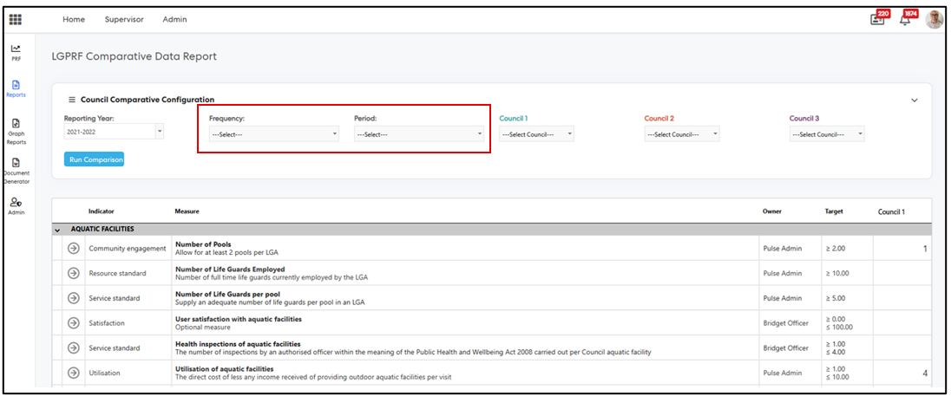Open the Reporting Year dropdown

114,132
